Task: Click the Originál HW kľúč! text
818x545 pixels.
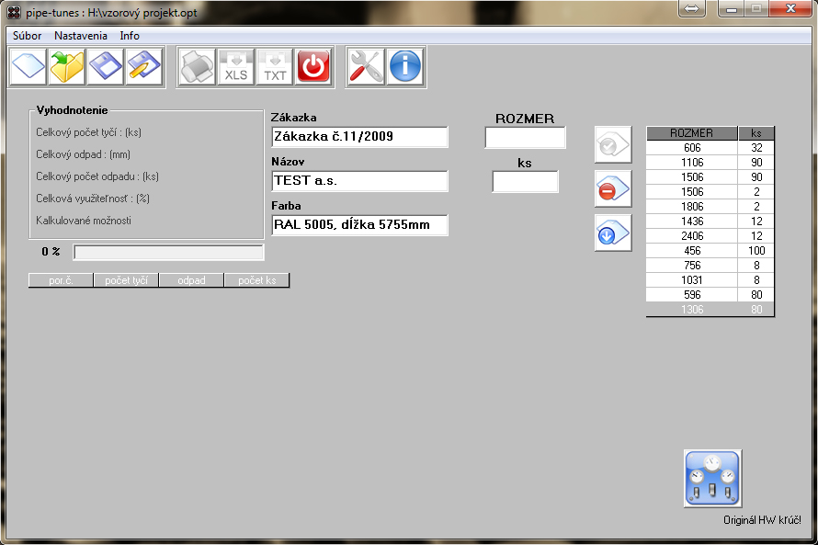Action: 762,520
